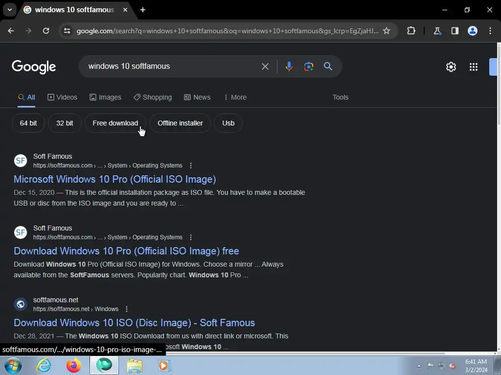Image resolution: width=501 pixels, height=375 pixels.
Task: Open options for softfamous.net result
Action: point(127,309)
